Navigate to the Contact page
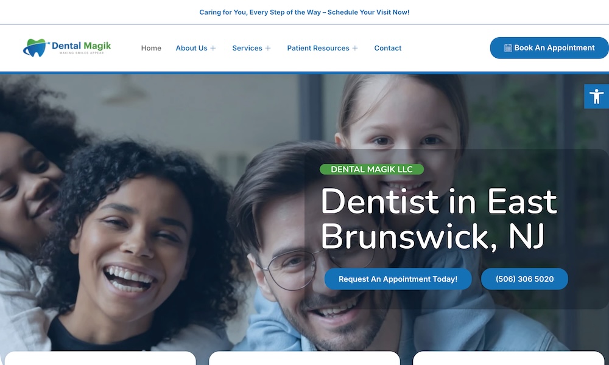Image resolution: width=609 pixels, height=365 pixels. (x=388, y=48)
